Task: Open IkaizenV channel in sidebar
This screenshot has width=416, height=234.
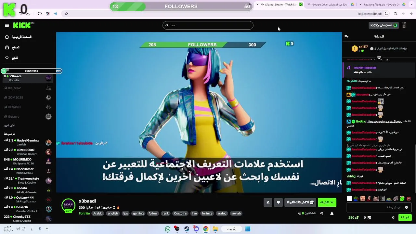Action: (28, 88)
